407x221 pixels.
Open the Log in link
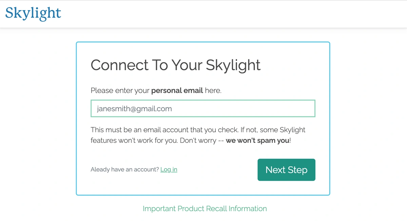click(169, 169)
